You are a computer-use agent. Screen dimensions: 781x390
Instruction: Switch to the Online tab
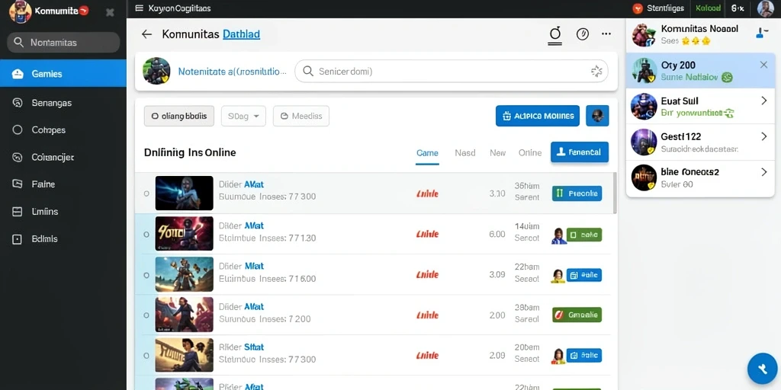pyautogui.click(x=530, y=152)
